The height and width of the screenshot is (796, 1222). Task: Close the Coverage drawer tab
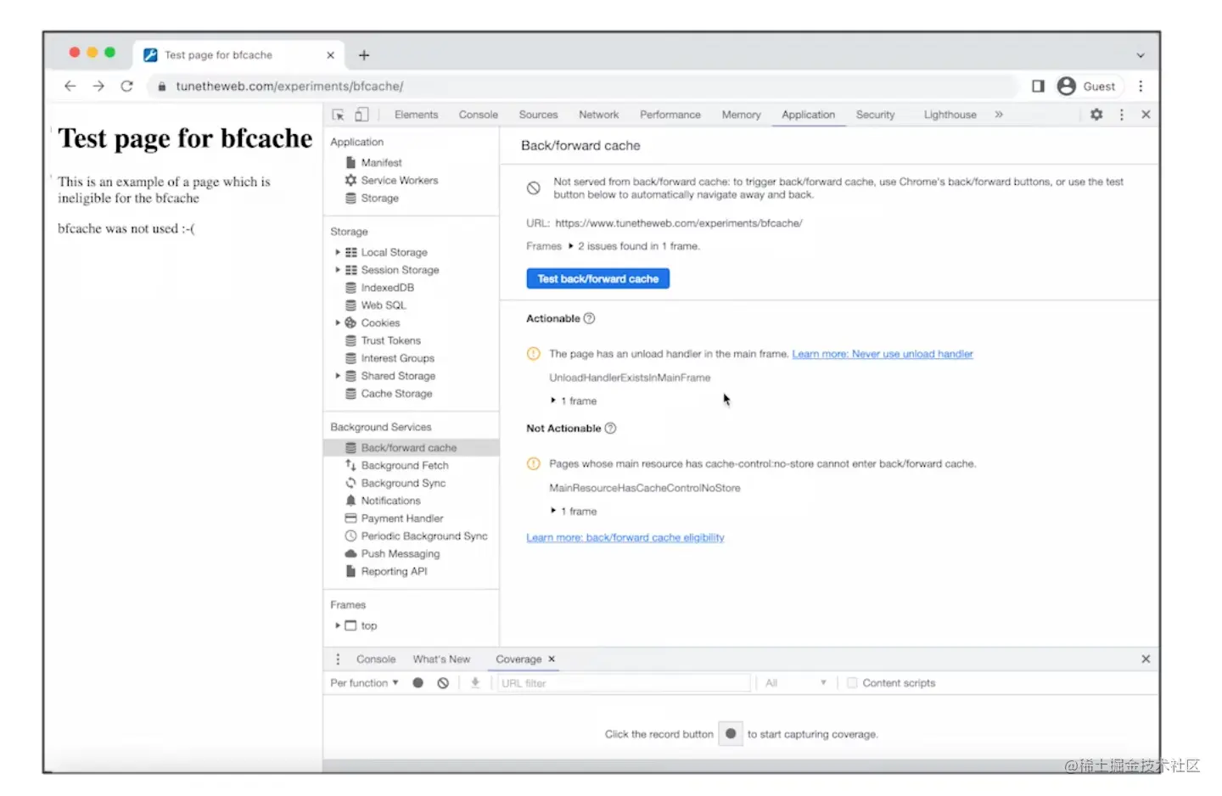tap(552, 659)
